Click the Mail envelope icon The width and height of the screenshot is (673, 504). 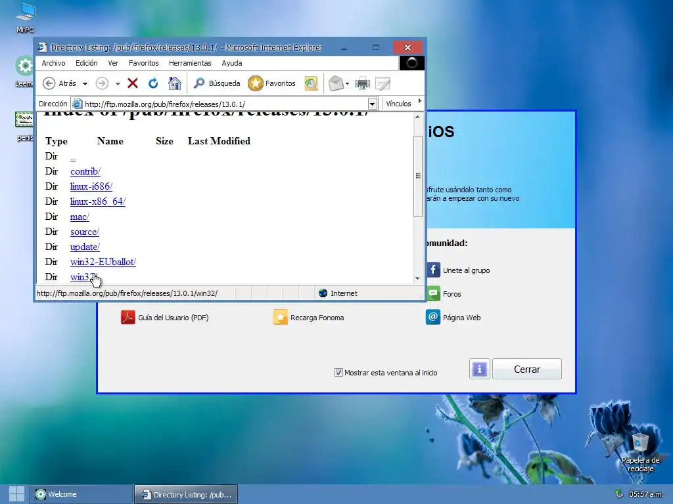coord(336,83)
